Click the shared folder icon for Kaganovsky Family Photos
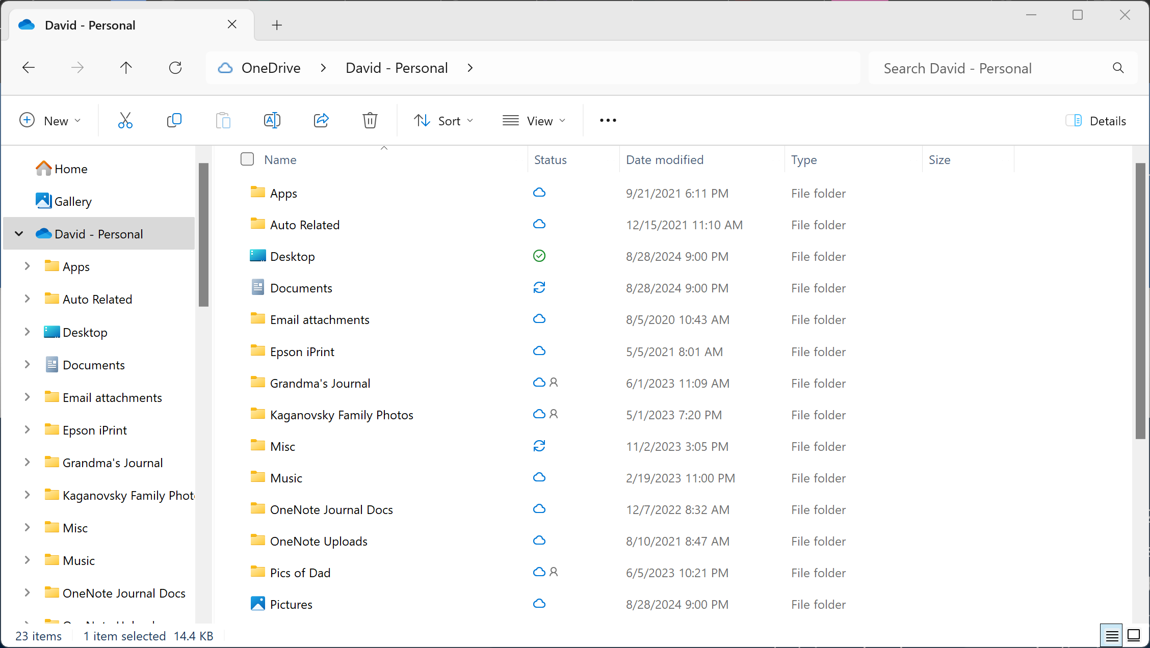 [553, 414]
